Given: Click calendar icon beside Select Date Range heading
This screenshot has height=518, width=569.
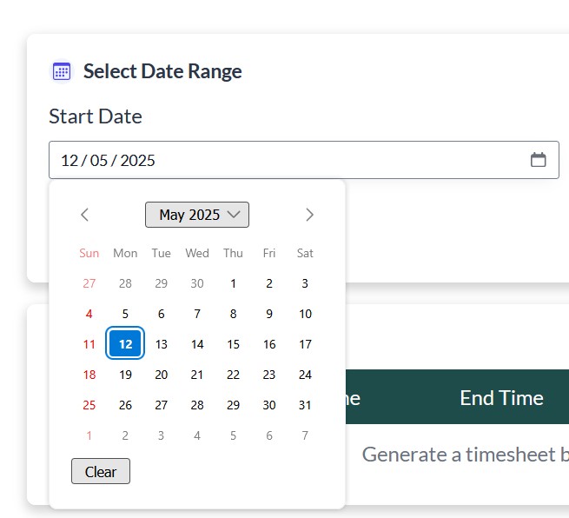Looking at the screenshot, I should 62,71.
